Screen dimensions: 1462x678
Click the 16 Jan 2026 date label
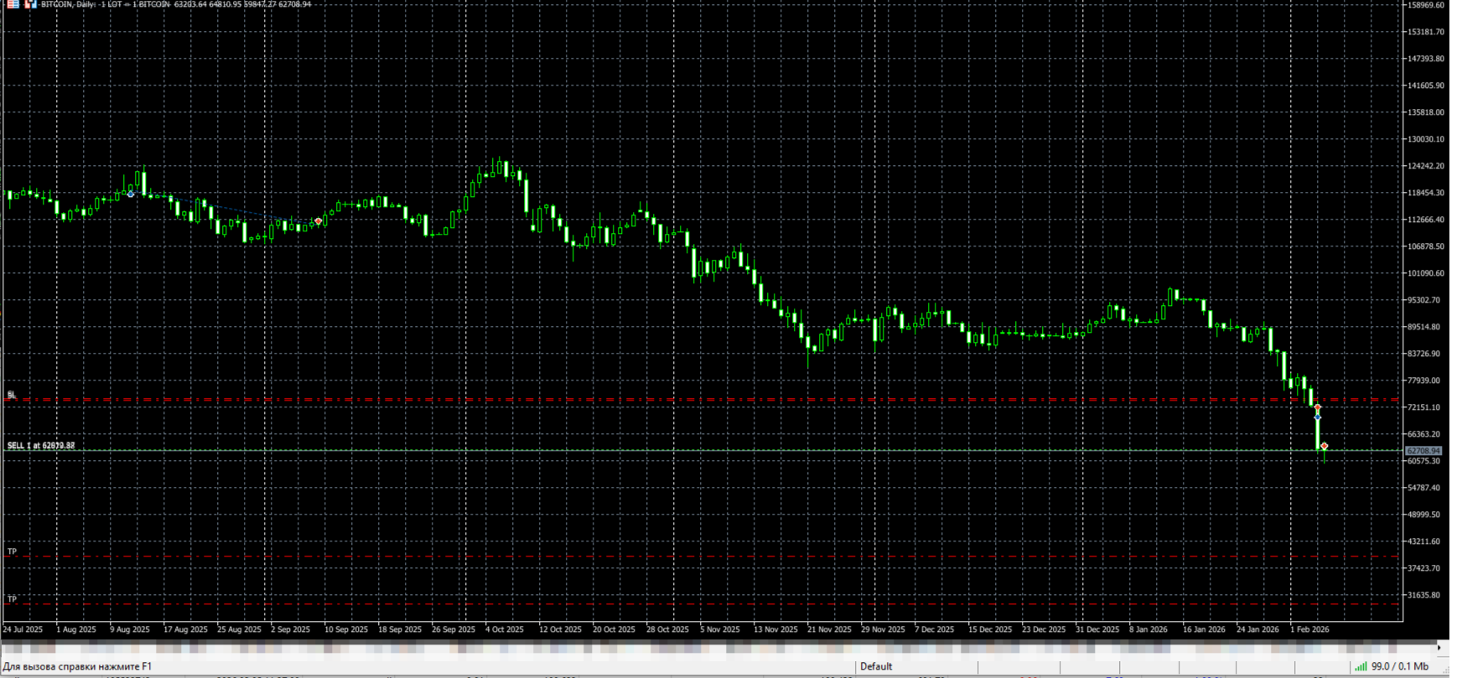(x=1204, y=629)
